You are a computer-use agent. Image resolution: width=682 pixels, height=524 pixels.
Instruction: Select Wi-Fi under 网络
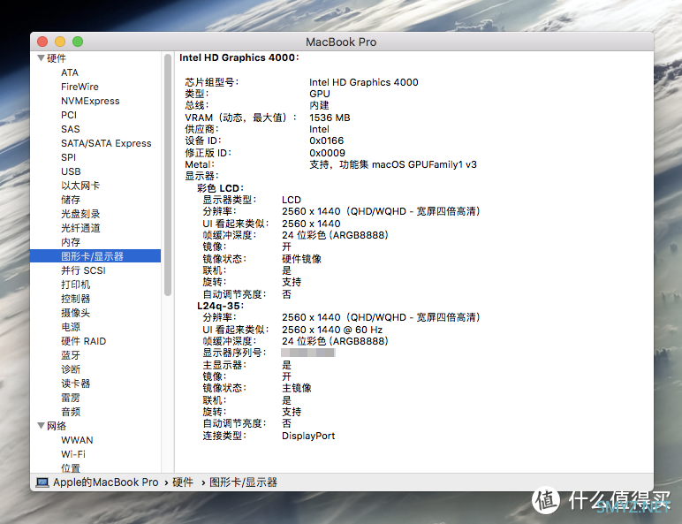point(73,454)
